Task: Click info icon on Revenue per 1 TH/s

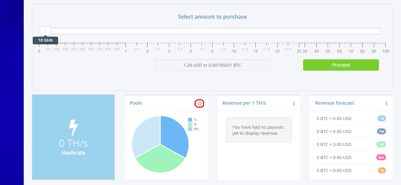Action: (x=294, y=103)
